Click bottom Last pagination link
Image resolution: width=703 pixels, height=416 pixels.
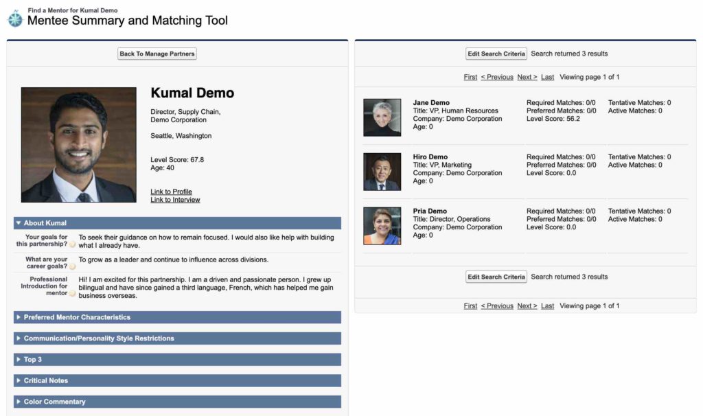547,305
